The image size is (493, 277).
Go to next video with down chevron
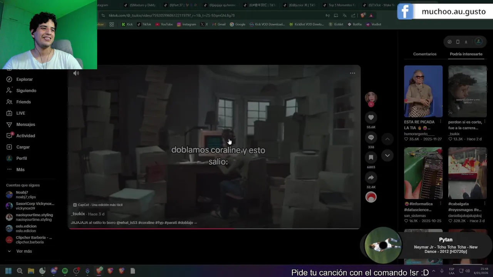coord(387,155)
